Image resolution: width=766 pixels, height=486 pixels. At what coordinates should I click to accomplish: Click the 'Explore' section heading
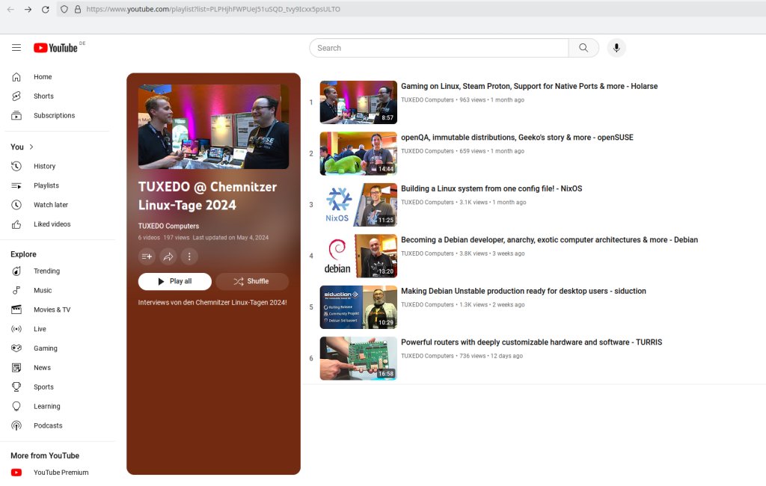23,254
